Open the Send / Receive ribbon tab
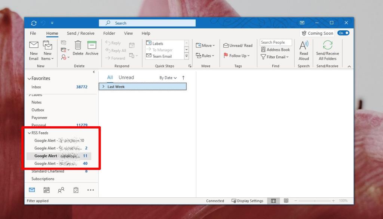The image size is (383, 219). 80,33
